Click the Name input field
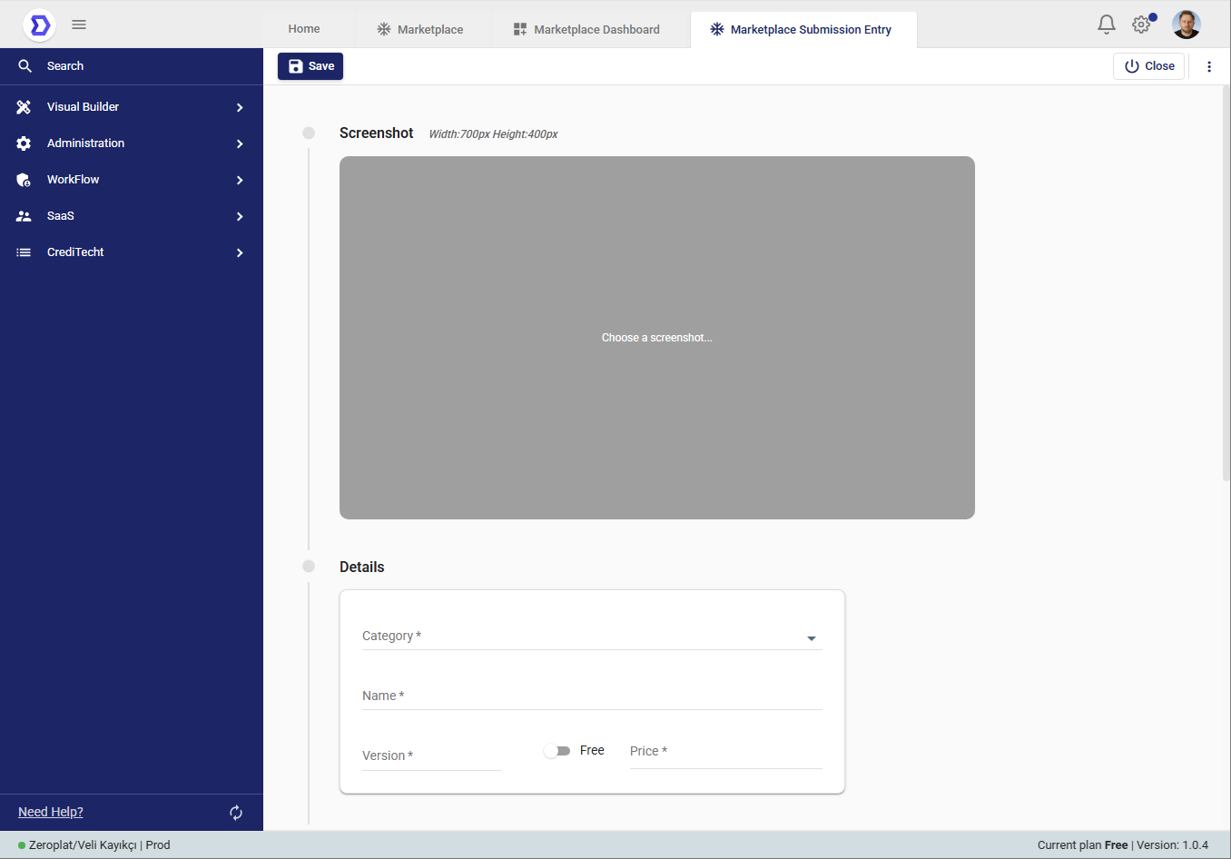Viewport: 1231px width, 859px height. [591, 696]
